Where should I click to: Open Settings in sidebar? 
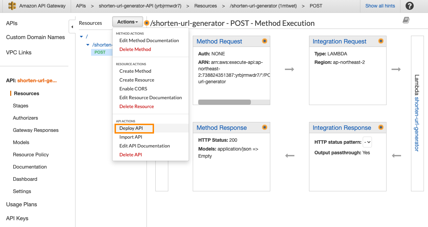click(x=22, y=191)
